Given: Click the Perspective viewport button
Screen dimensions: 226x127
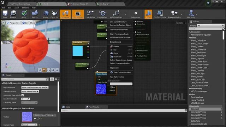Looking at the screenshot, I should pyautogui.click(x=13, y=23).
